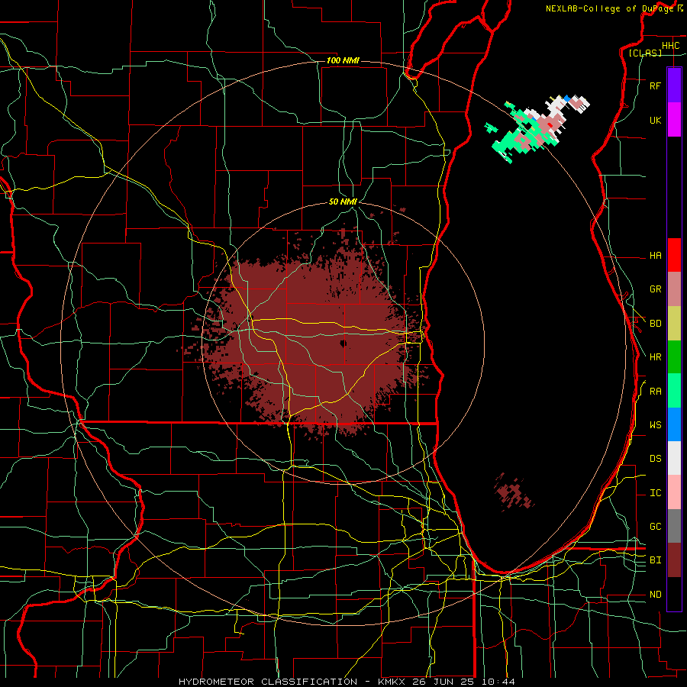Click the HYDROMETEOR CLASSIFICATION title caption
Viewport: 687px width, 687px height.
(x=267, y=682)
